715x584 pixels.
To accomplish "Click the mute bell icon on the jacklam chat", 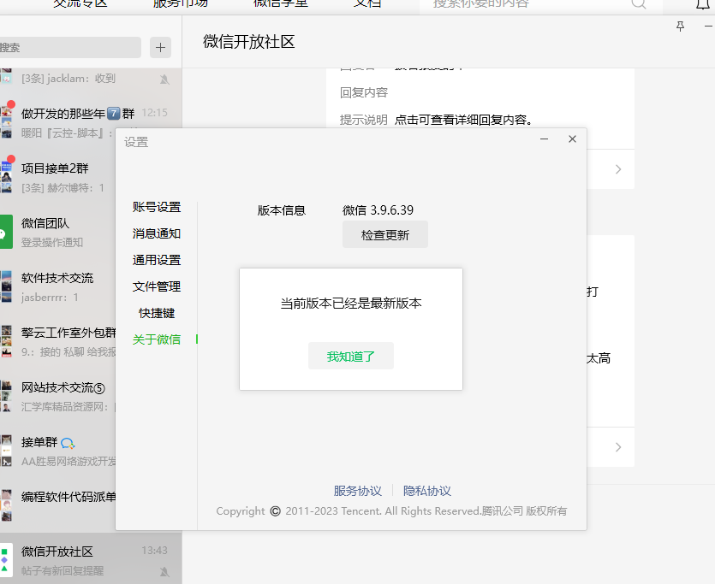I will coord(164,80).
